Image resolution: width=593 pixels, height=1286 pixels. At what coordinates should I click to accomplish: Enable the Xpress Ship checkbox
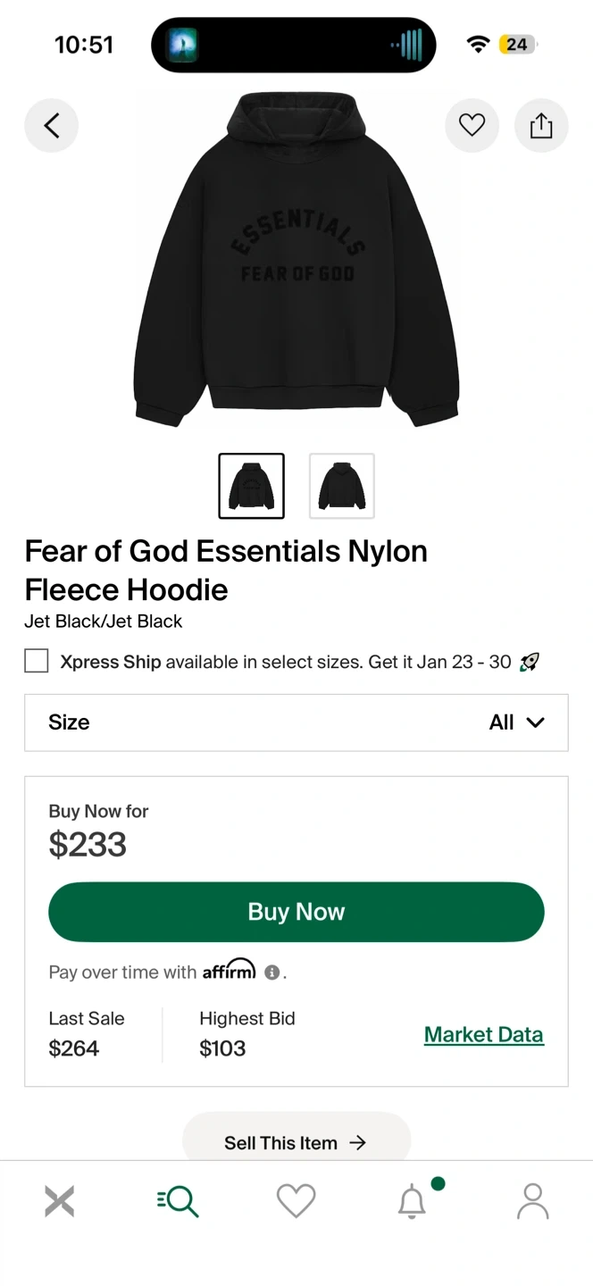pos(37,662)
